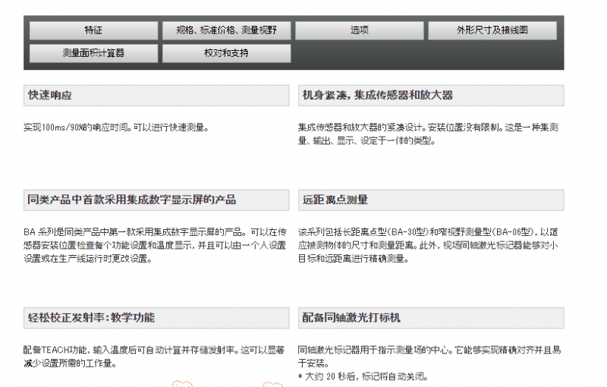Click the compact design description paragraph
The image size is (607, 387).
[428, 134]
